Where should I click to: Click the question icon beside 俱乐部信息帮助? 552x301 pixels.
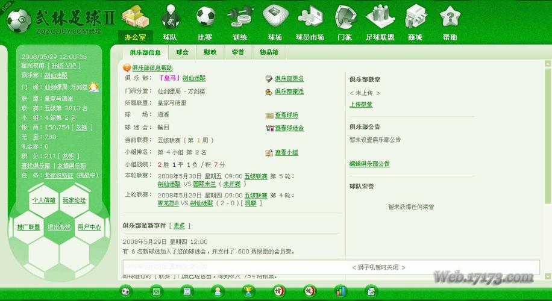[127, 68]
